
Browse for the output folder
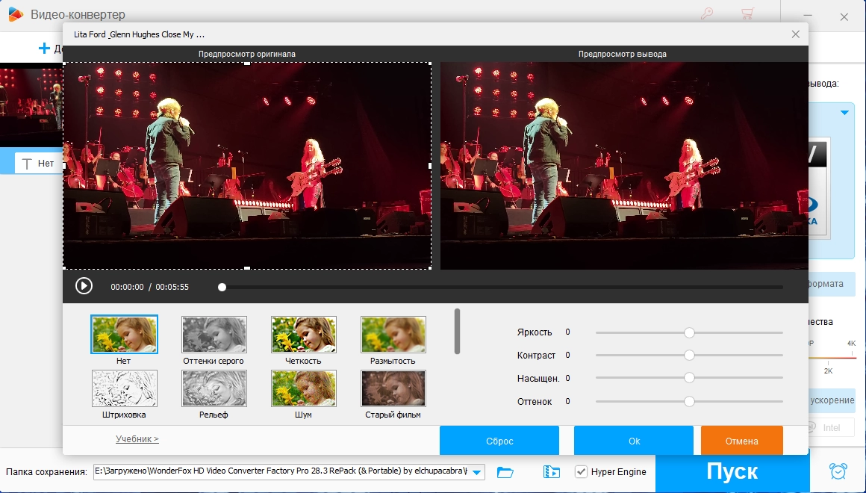(x=505, y=472)
